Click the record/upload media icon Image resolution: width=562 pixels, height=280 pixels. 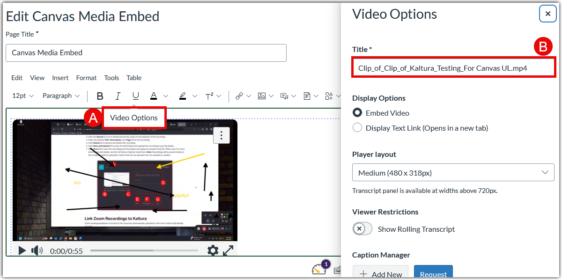tap(284, 96)
